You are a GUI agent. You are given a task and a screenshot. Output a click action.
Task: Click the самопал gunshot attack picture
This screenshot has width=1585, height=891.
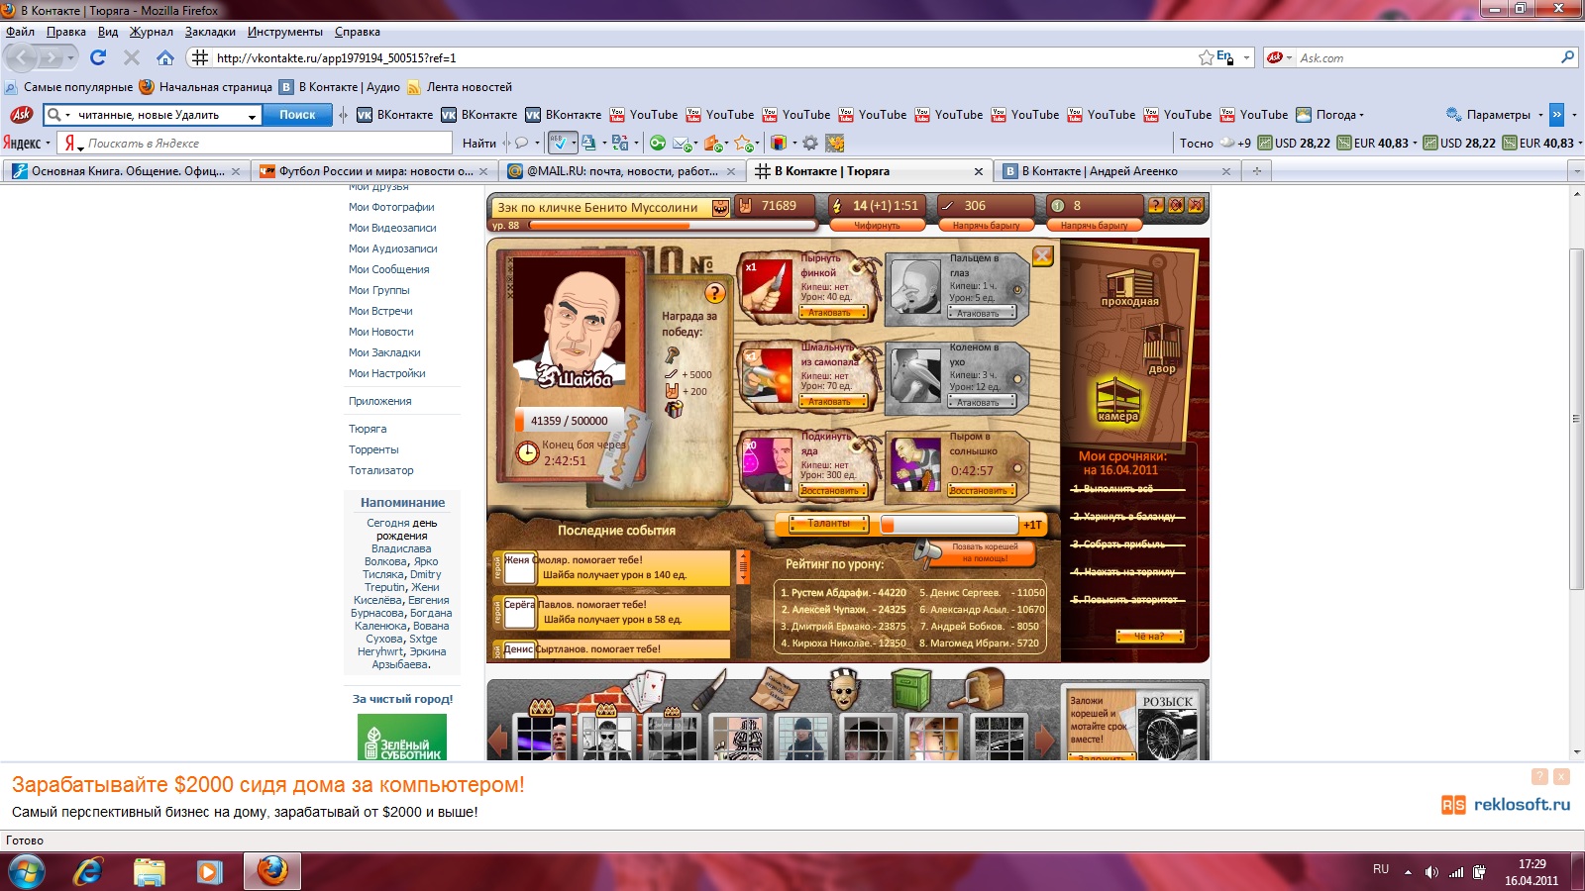coord(768,376)
